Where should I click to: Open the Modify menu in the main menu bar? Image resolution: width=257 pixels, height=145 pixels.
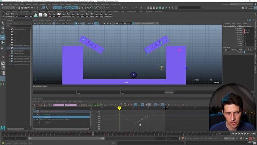pyautogui.click(x=28, y=4)
